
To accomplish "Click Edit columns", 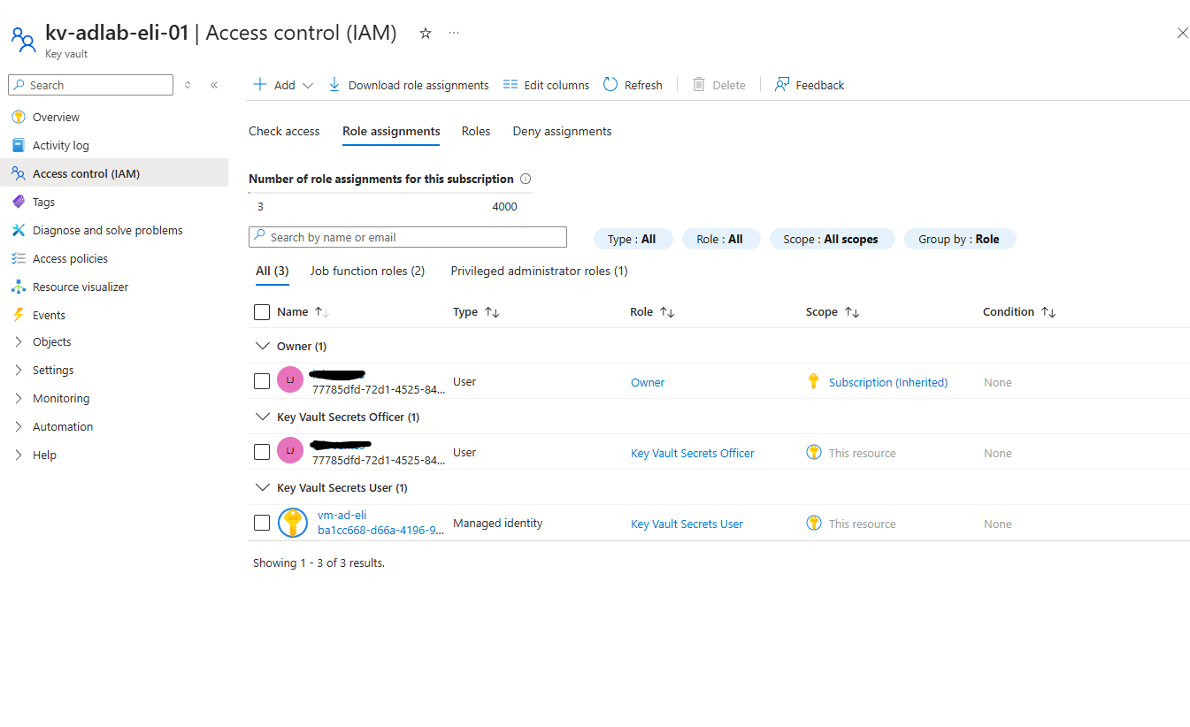I will [546, 85].
